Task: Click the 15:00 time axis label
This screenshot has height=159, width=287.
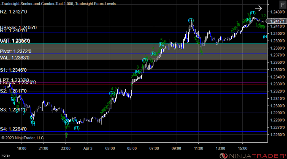Action: click(242, 148)
